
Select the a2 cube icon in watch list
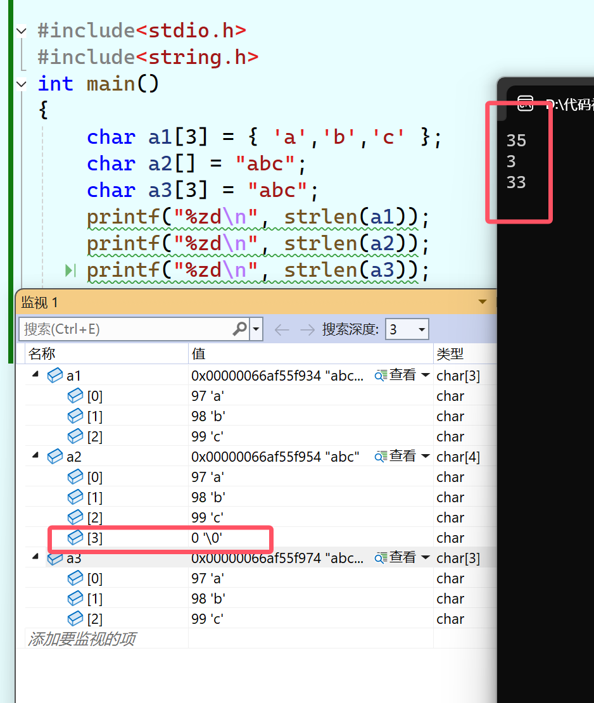54,457
